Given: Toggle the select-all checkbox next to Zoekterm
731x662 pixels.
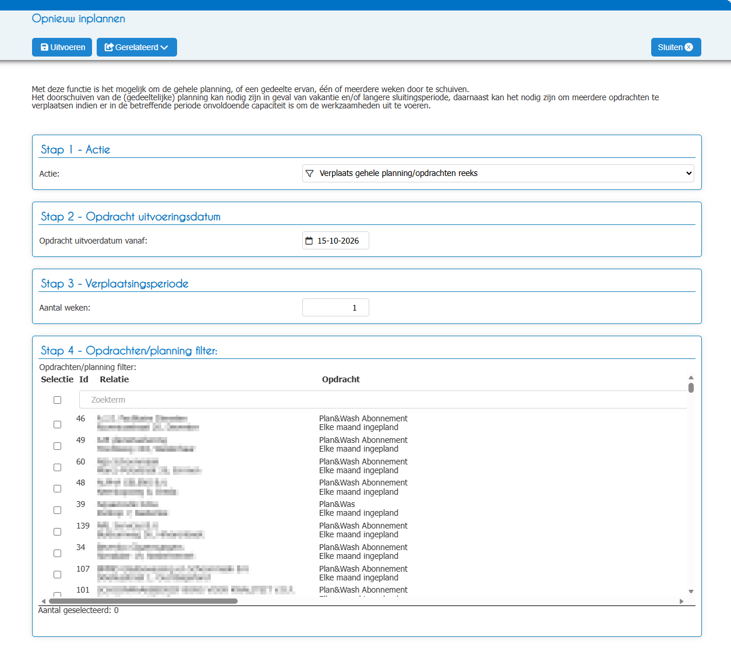Looking at the screenshot, I should [57, 400].
